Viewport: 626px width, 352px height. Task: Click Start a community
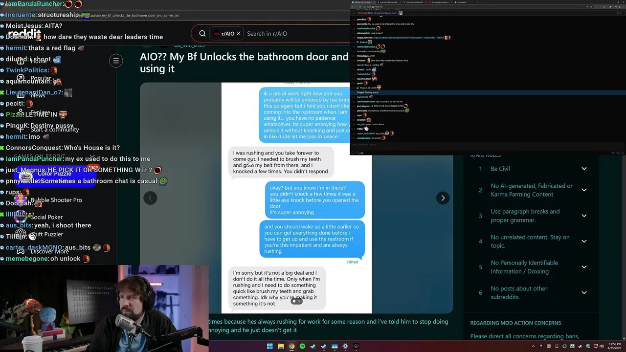(x=48, y=130)
